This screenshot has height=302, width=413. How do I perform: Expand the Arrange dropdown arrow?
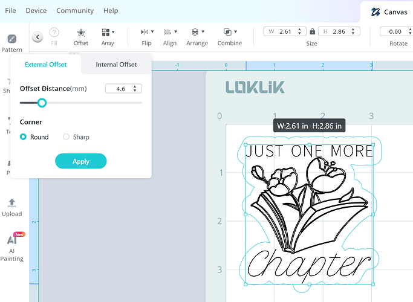click(203, 31)
